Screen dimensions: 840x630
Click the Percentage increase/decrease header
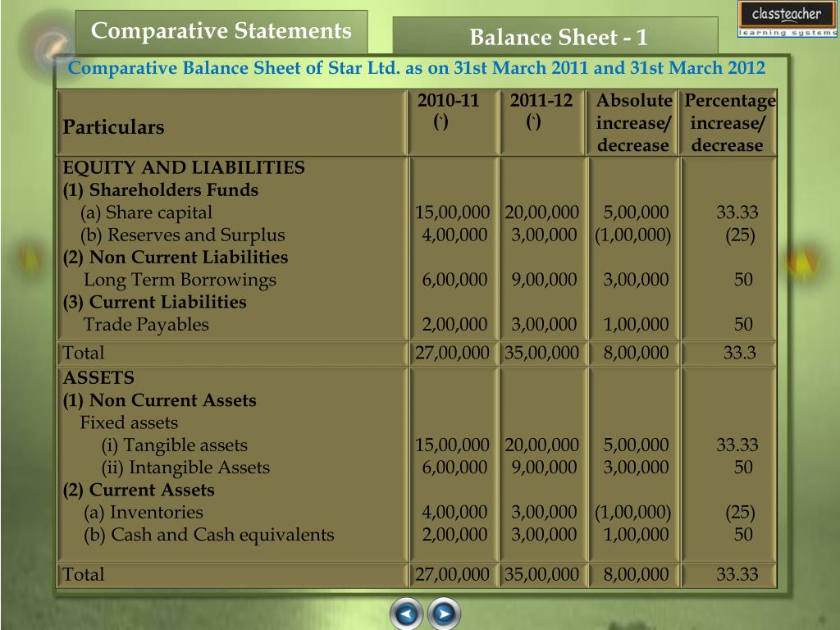pyautogui.click(x=729, y=123)
